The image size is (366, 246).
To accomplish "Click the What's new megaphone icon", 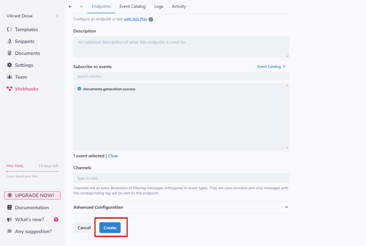I will point(10,220).
